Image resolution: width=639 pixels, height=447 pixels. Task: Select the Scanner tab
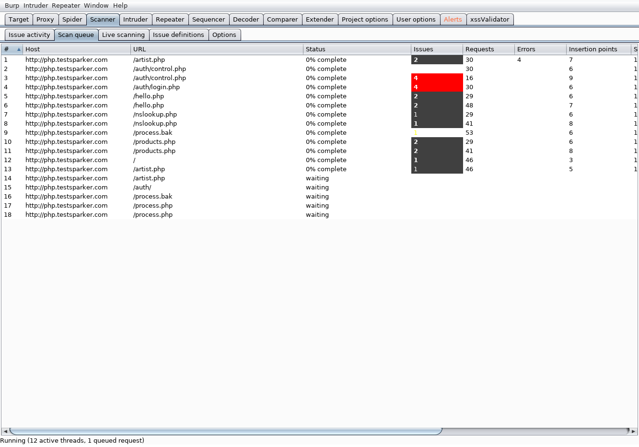point(103,20)
